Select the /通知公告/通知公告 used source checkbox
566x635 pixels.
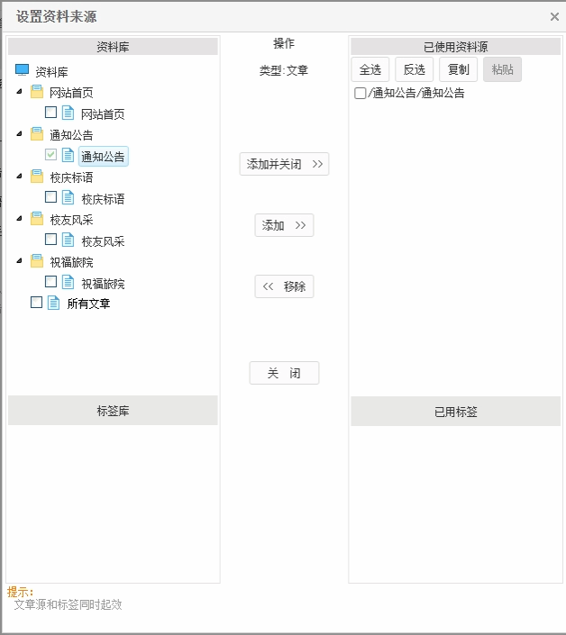[361, 93]
